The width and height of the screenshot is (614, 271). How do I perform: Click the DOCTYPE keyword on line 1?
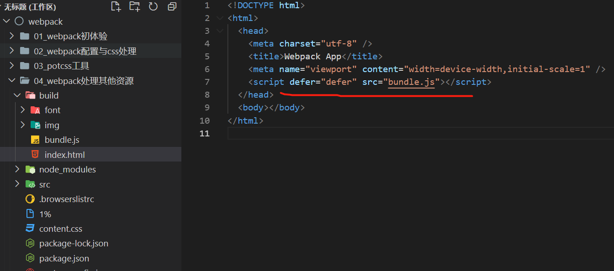coord(256,5)
